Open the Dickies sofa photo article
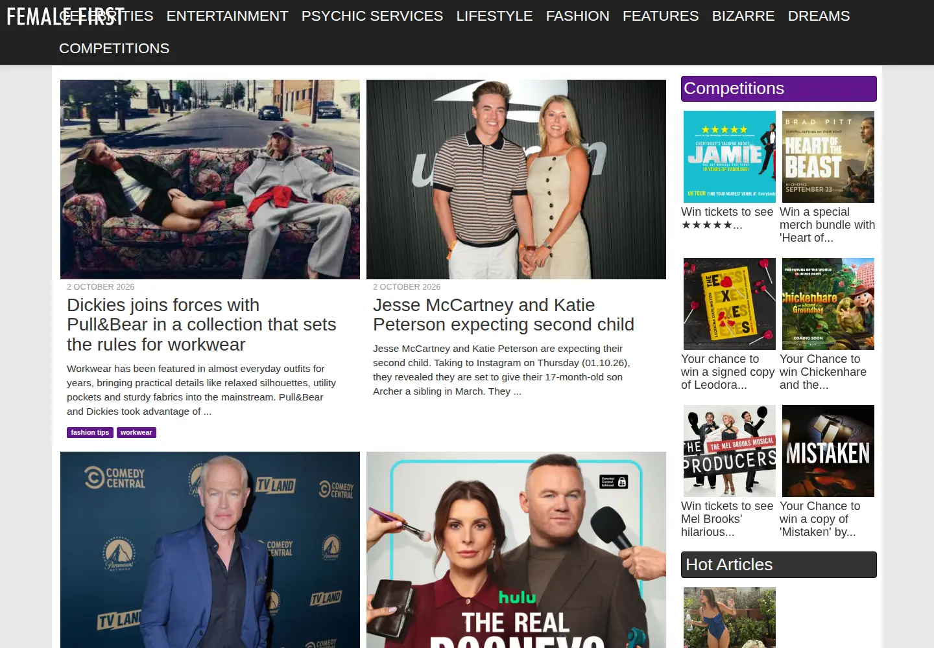 [210, 179]
